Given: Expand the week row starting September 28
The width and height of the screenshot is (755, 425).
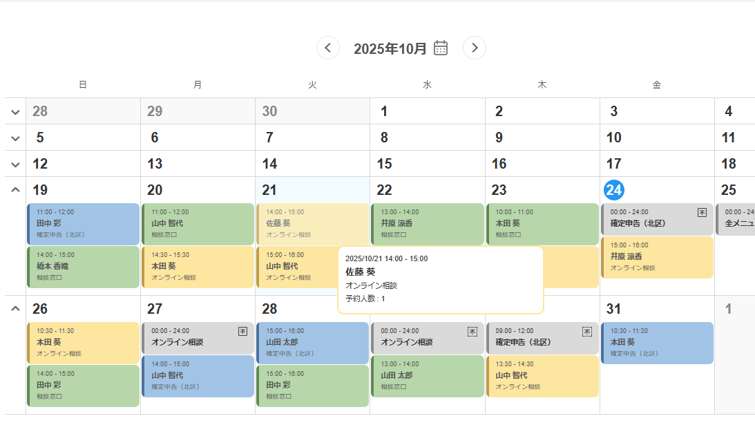Looking at the screenshot, I should (15, 111).
